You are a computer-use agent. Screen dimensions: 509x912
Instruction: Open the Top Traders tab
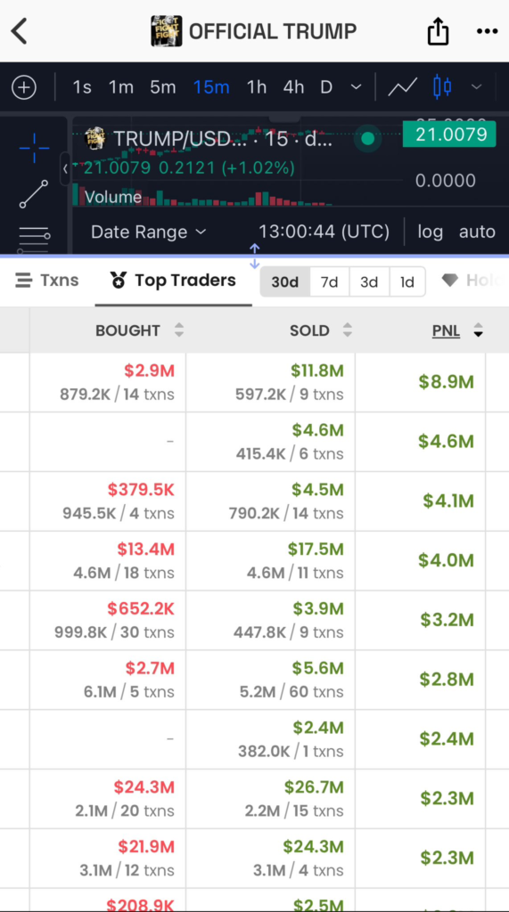(174, 281)
